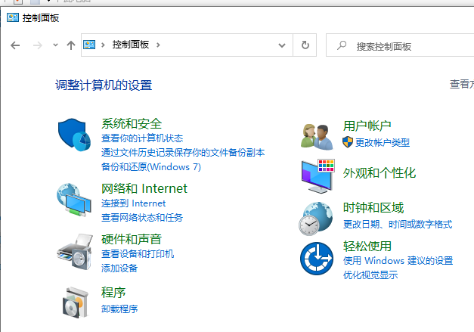Open 更改日期、时间或数字格式 link

[398, 224]
